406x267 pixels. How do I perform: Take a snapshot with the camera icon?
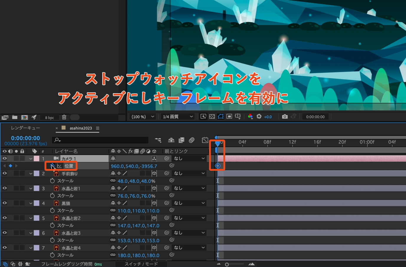(x=285, y=117)
